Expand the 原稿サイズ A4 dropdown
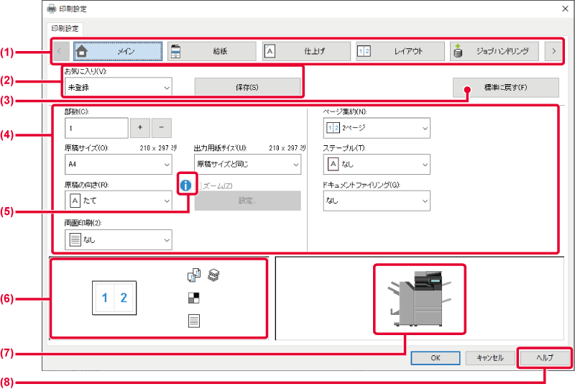Viewport: 575px width, 389px height. (119, 163)
